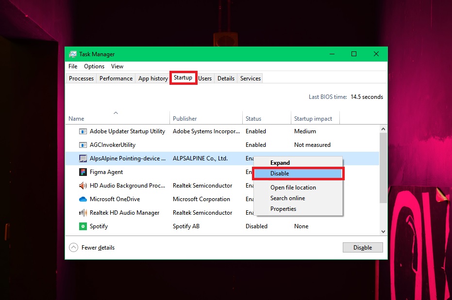
Task: Switch to the Performance tab
Action: click(x=116, y=79)
